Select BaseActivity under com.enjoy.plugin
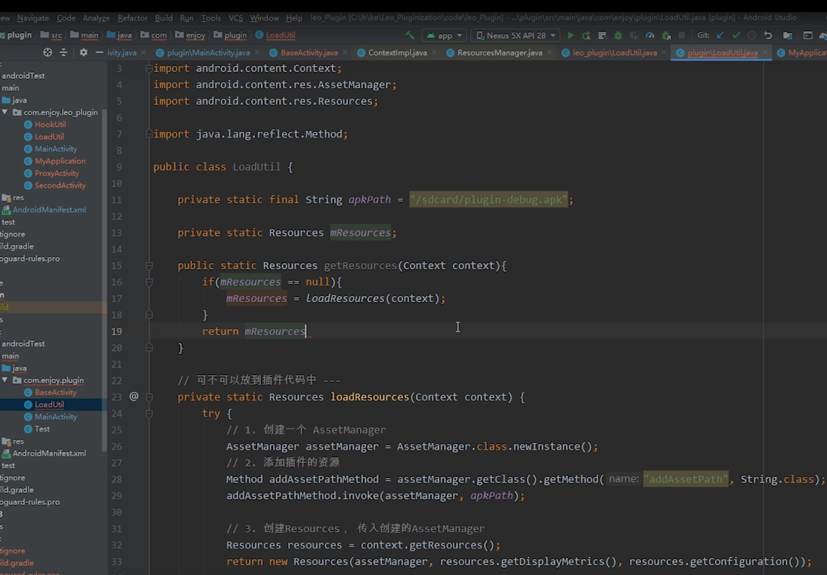Image resolution: width=827 pixels, height=575 pixels. (x=56, y=392)
